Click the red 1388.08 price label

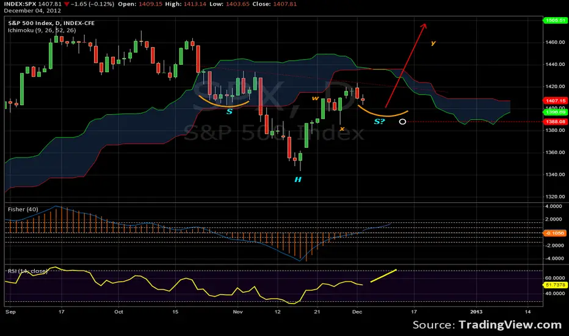click(x=555, y=122)
